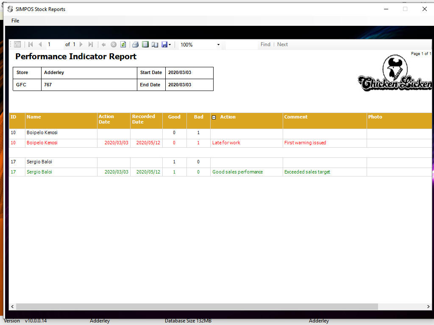Screen dimensions: 434x325
Task: Click the Find link in toolbar
Action: (x=265, y=44)
